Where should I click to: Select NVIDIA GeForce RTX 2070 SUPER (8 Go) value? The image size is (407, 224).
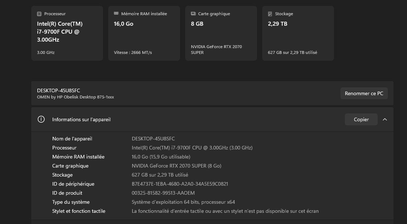(x=176, y=166)
